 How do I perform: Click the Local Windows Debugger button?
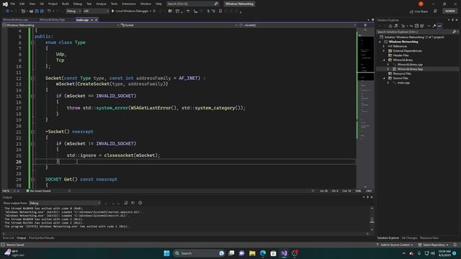[131, 12]
